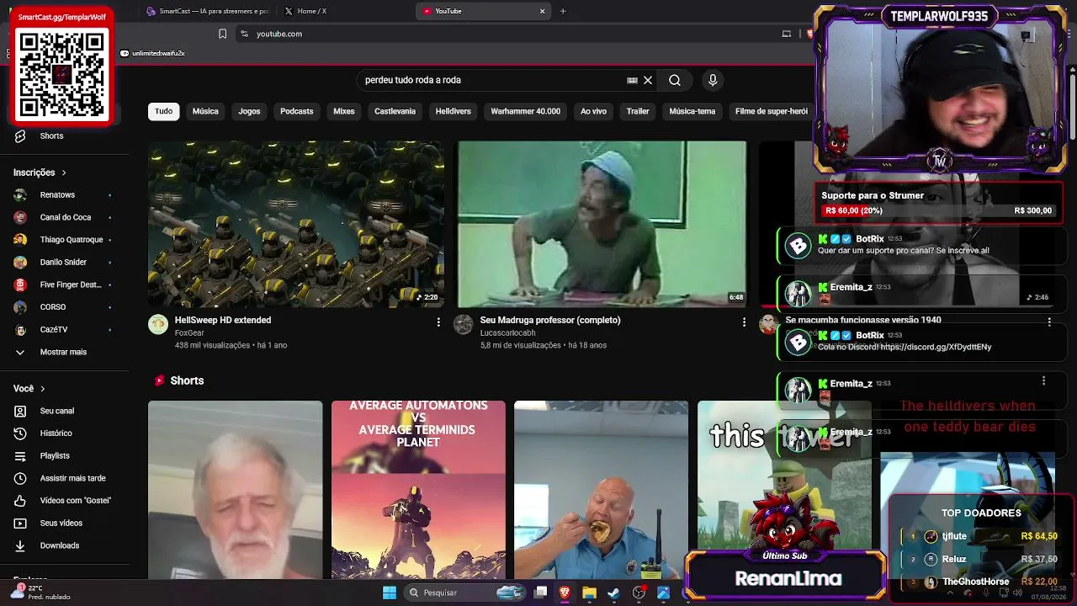Open Playlists in the sidebar
Viewport: 1077px width, 606px height.
pos(55,455)
